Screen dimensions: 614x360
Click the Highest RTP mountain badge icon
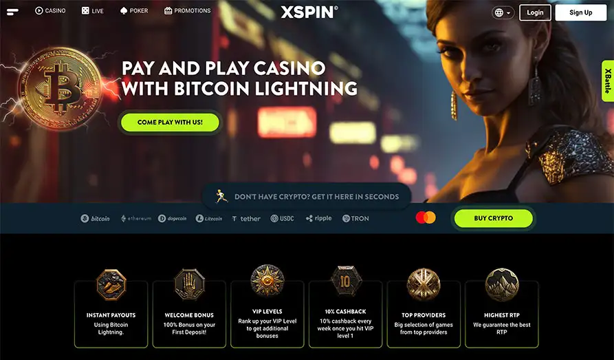502,285
